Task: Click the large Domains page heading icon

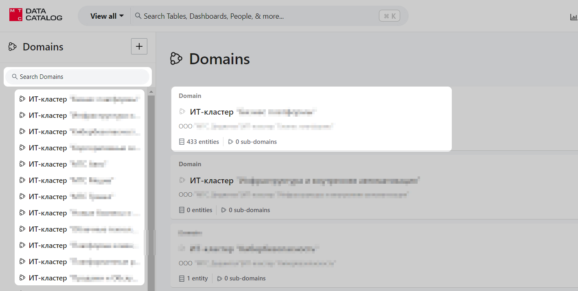Action: 176,59
